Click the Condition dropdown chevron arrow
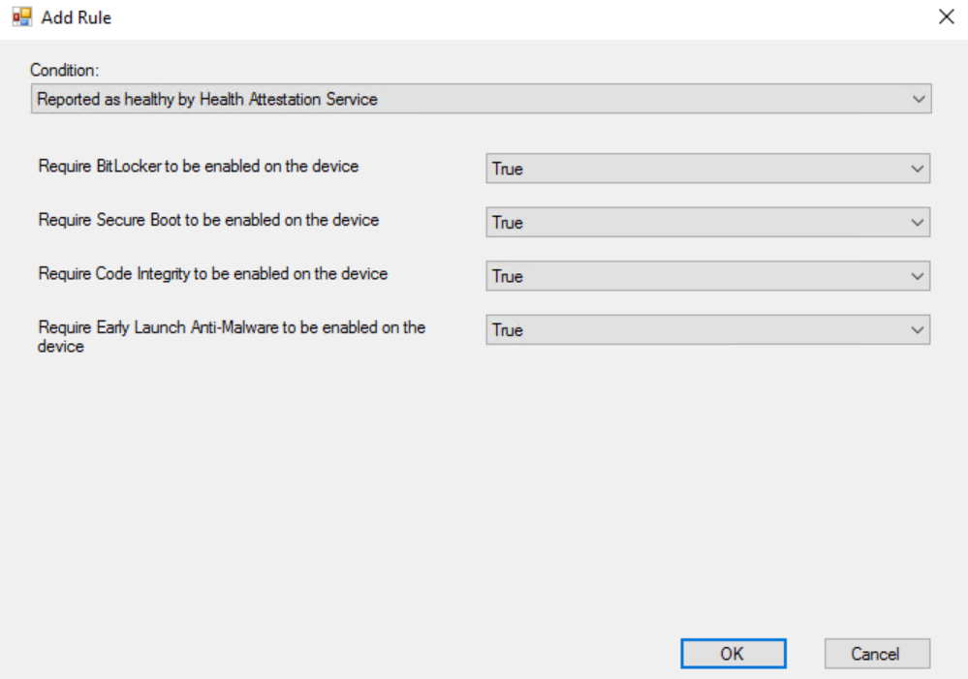This screenshot has width=968, height=679. (919, 99)
